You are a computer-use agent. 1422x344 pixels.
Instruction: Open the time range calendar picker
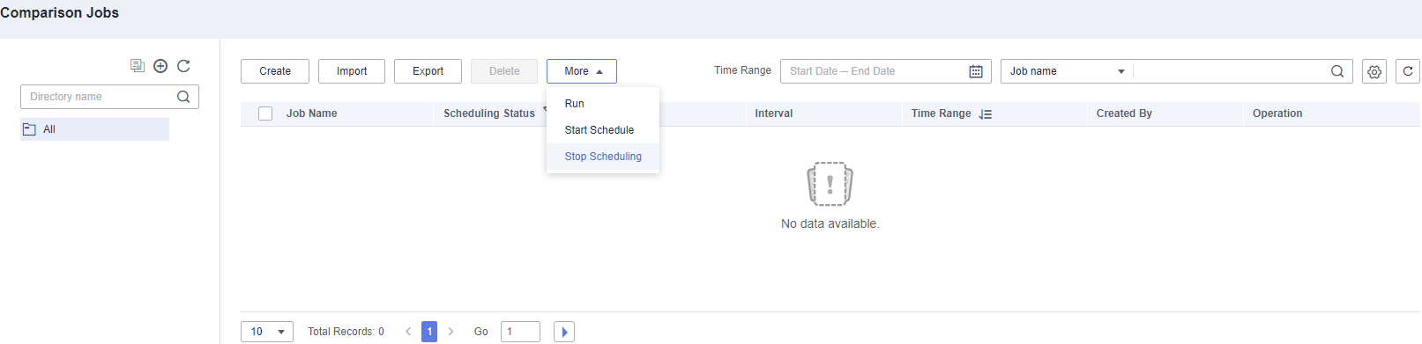976,71
